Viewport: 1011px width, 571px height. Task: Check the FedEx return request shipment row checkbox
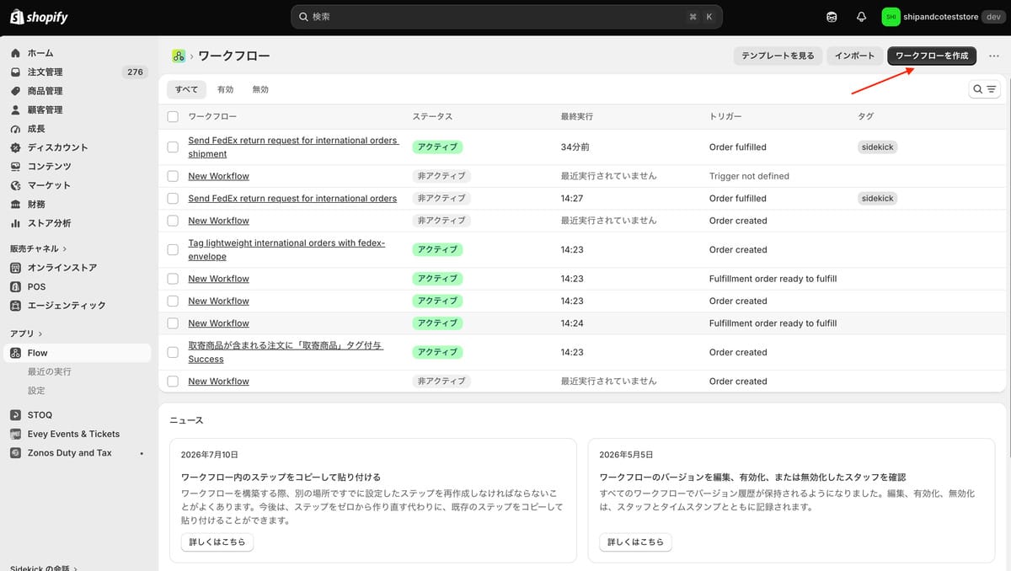[173, 147]
